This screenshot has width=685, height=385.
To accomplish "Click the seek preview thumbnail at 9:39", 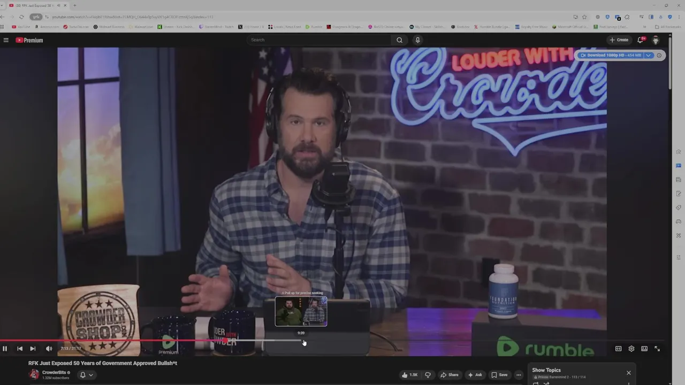I will point(301,311).
